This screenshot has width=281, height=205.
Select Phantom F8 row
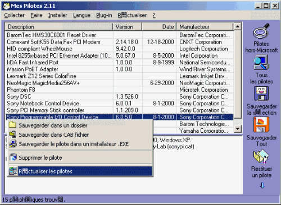coord(119,90)
